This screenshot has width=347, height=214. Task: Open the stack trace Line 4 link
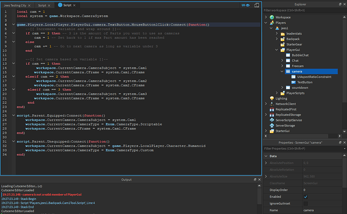point(48,203)
